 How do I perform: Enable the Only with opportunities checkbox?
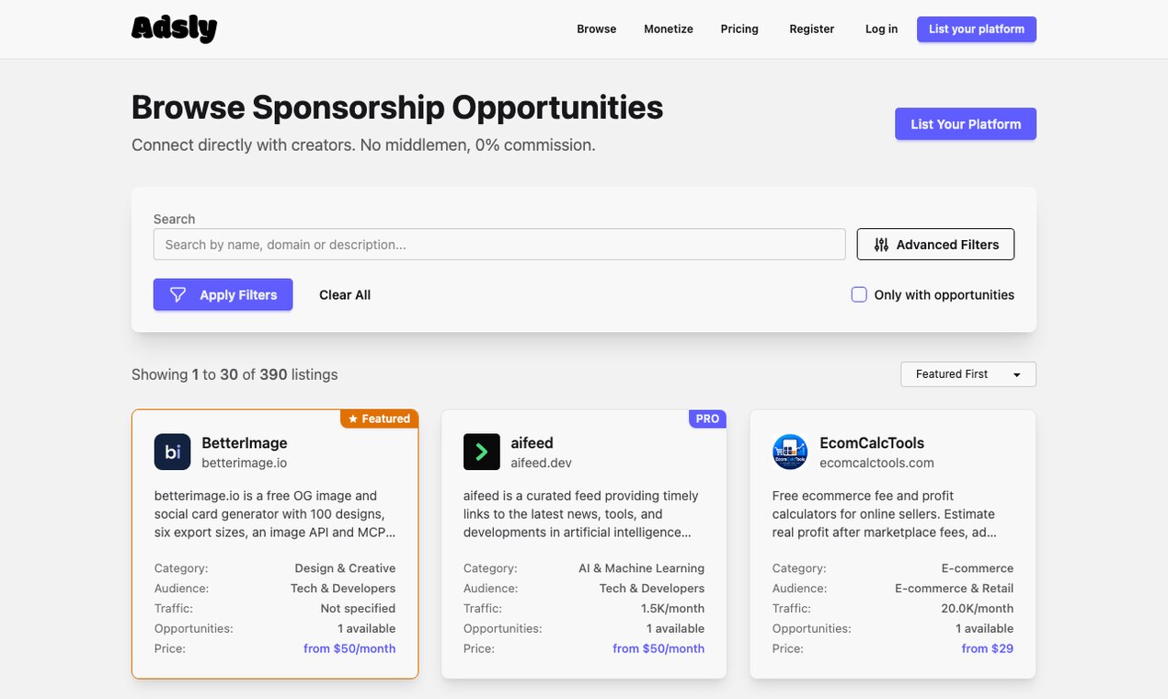(859, 294)
